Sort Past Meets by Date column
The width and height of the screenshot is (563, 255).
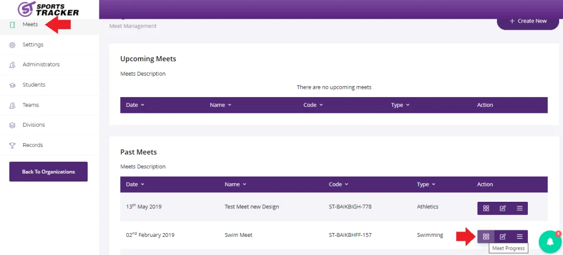tap(135, 184)
